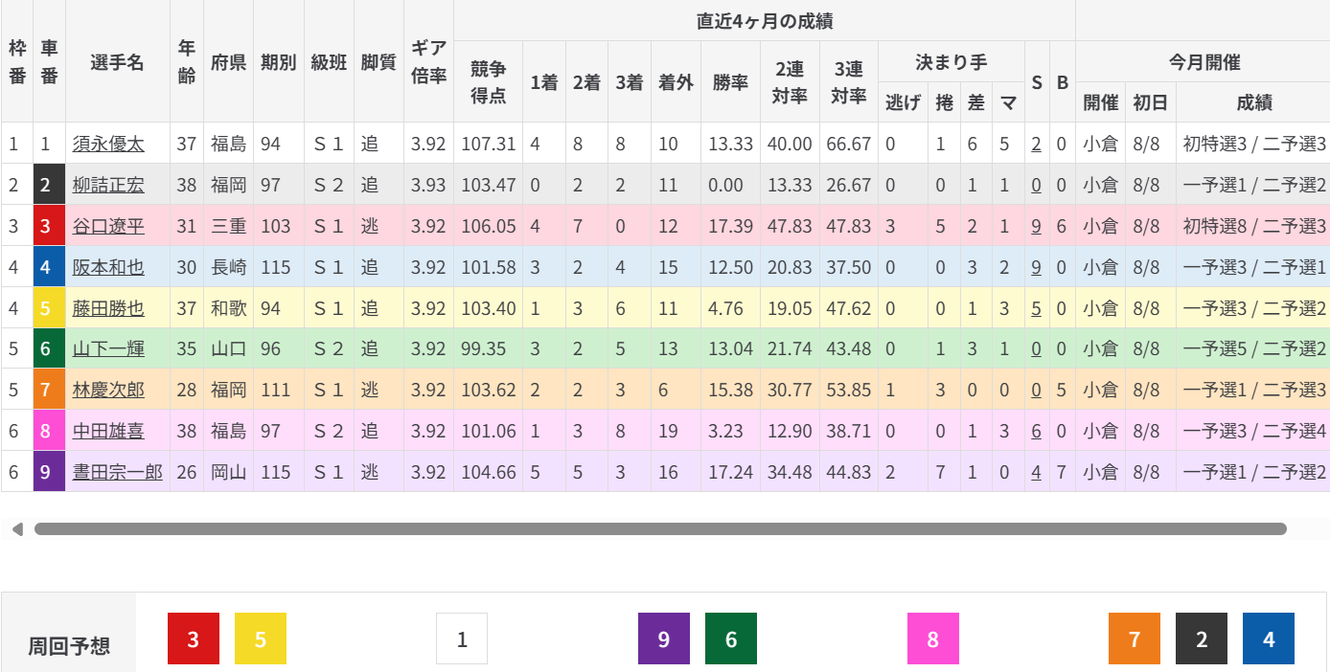
Task: Click green number 6 badge in 周回予想 row
Action: tap(731, 638)
